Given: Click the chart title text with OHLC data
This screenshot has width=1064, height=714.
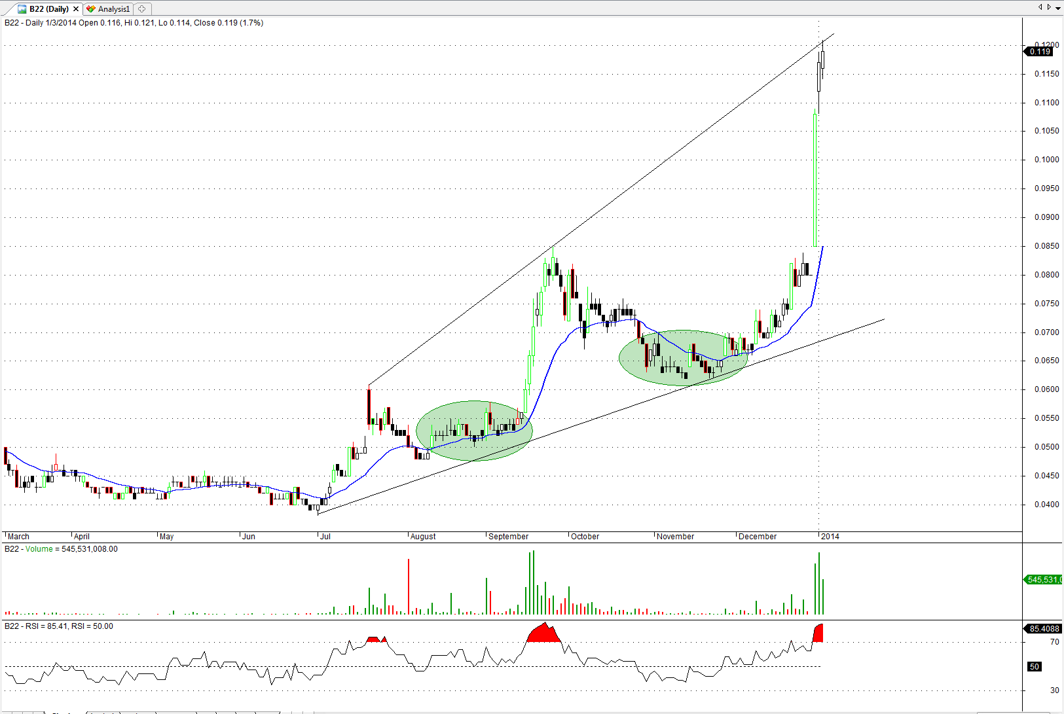Looking at the screenshot, I should (134, 23).
